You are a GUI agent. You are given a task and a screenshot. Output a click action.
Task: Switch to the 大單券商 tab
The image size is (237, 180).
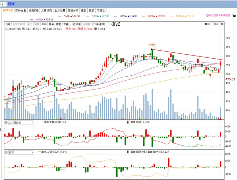46,11
